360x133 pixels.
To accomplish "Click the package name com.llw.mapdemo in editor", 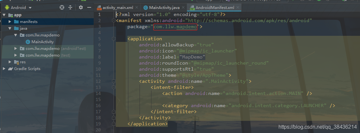I will [x=175, y=27].
